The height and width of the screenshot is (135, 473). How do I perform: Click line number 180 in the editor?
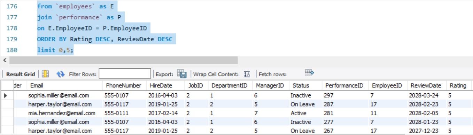click(x=12, y=50)
